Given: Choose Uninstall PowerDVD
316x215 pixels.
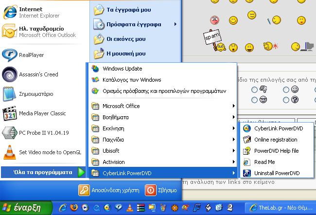Looking at the screenshot, I should pyautogui.click(x=277, y=173).
